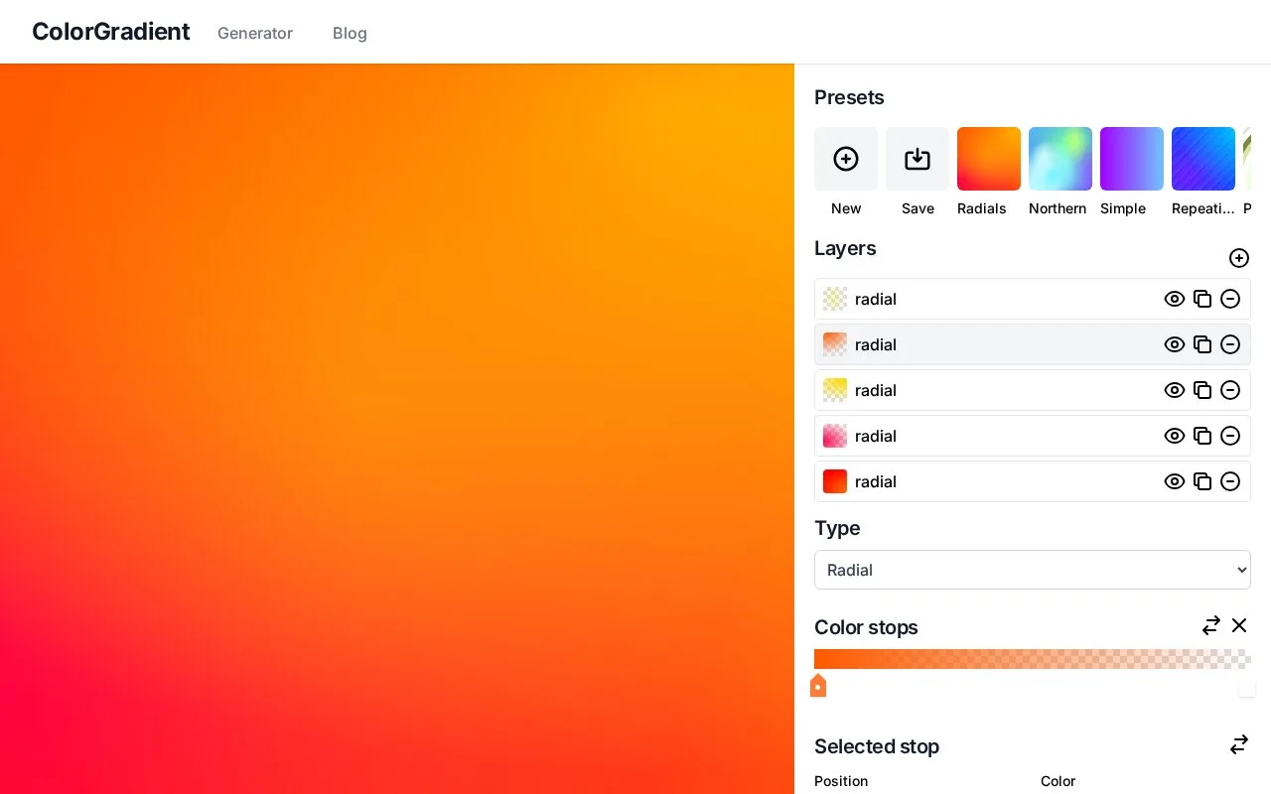Image resolution: width=1271 pixels, height=794 pixels.
Task: Toggle visibility of the selected orange layer
Action: pos(1175,344)
